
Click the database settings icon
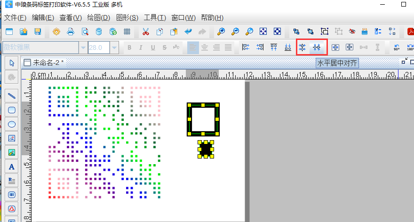point(99,32)
